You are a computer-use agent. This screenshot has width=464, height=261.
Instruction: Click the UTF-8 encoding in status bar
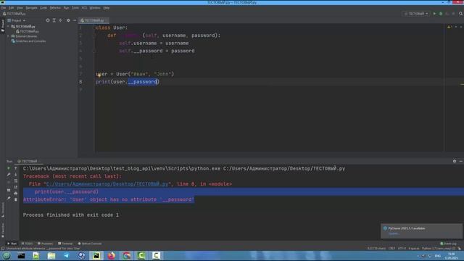[x=402, y=249]
